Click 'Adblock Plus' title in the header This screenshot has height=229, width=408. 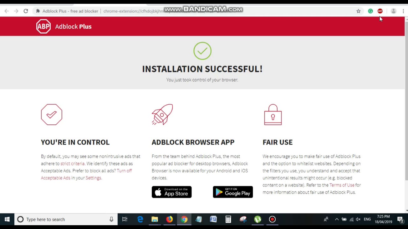pos(73,27)
